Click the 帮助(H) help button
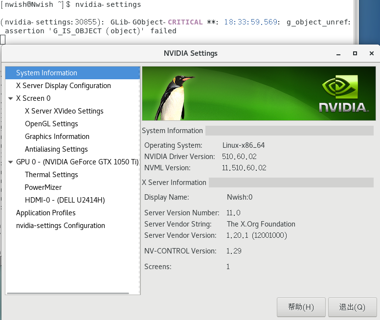380x320 pixels. coord(301,307)
